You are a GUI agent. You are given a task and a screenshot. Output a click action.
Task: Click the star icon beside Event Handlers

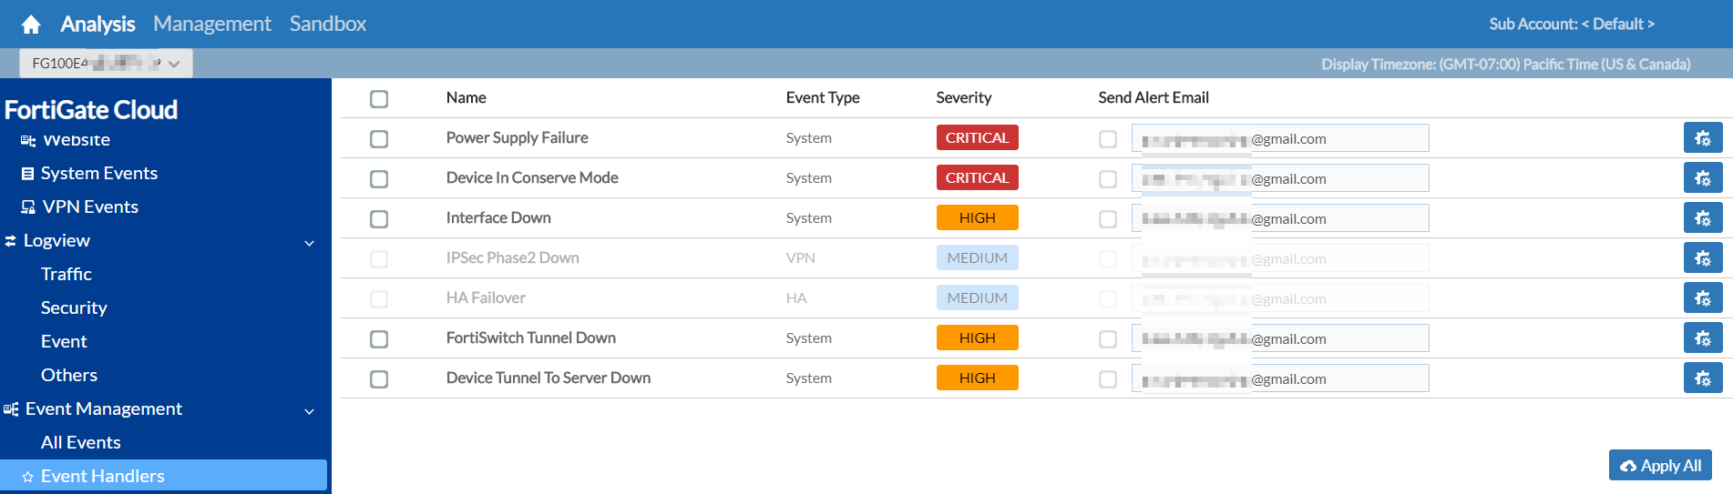pyautogui.click(x=27, y=477)
